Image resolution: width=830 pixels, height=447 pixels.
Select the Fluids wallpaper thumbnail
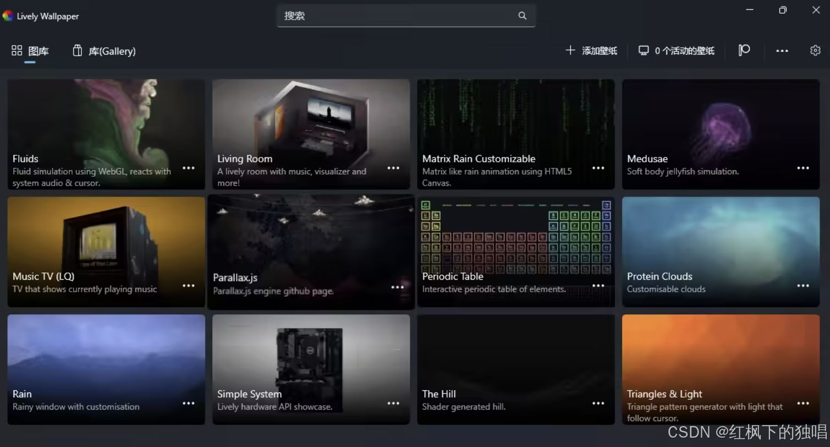tap(106, 134)
